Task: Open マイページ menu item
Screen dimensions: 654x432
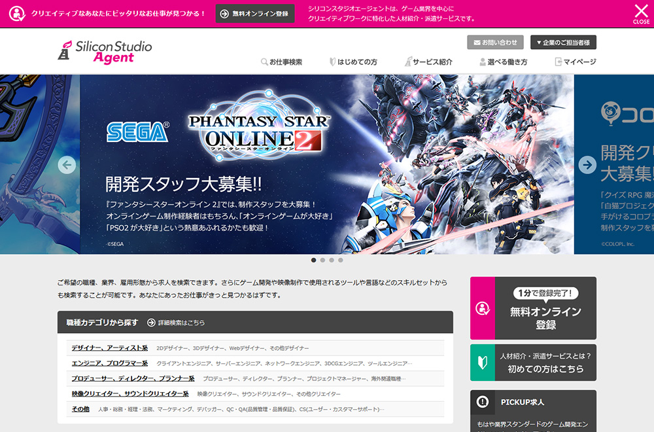Action: 576,62
